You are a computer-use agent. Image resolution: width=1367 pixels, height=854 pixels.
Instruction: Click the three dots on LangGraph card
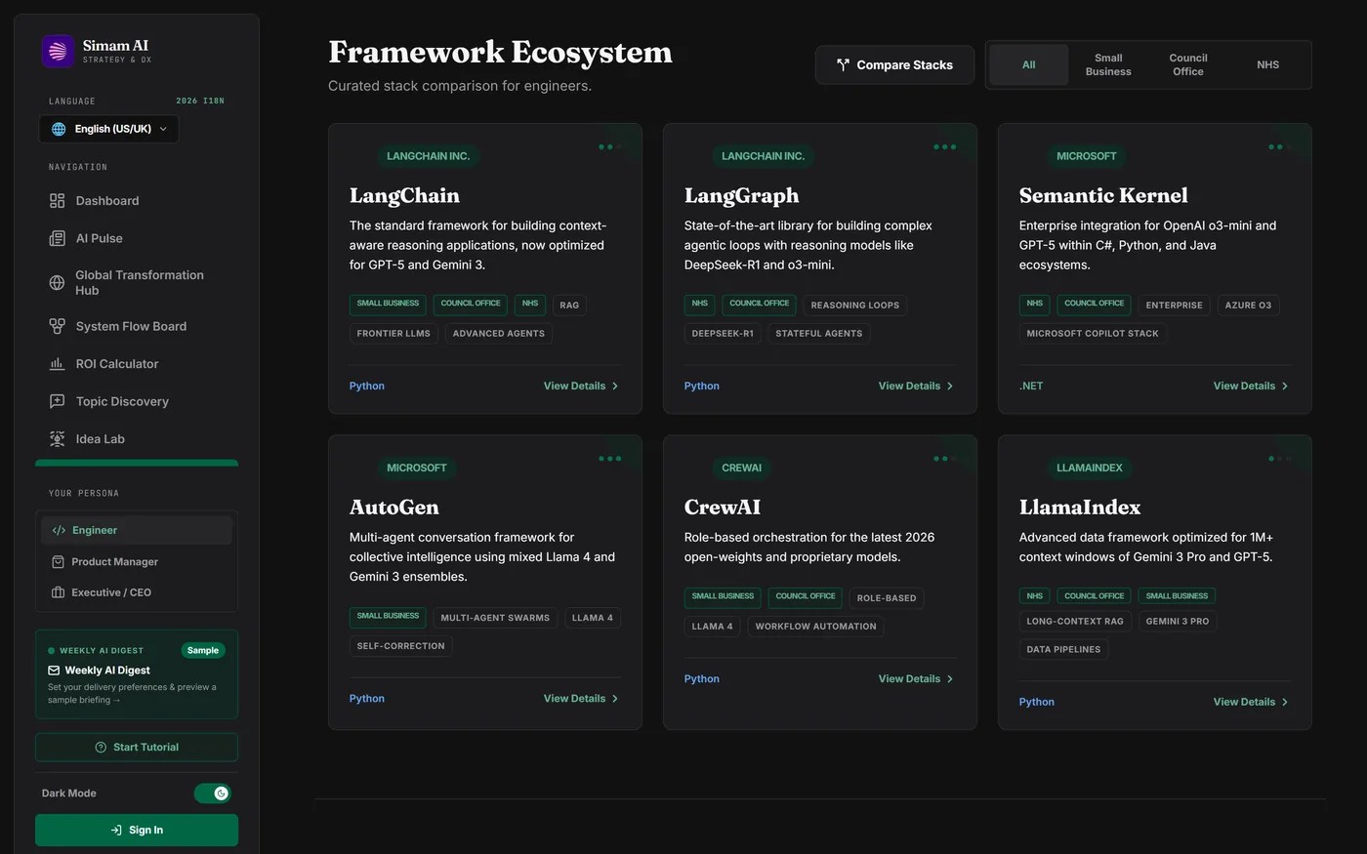pyautogui.click(x=944, y=147)
